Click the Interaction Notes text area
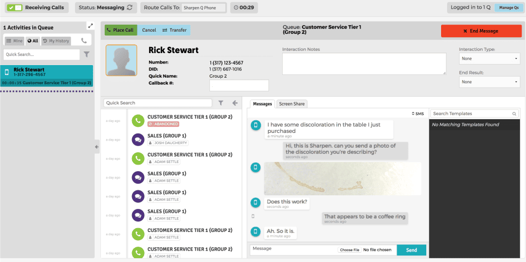Screen dimensions: 526x262 [364, 63]
